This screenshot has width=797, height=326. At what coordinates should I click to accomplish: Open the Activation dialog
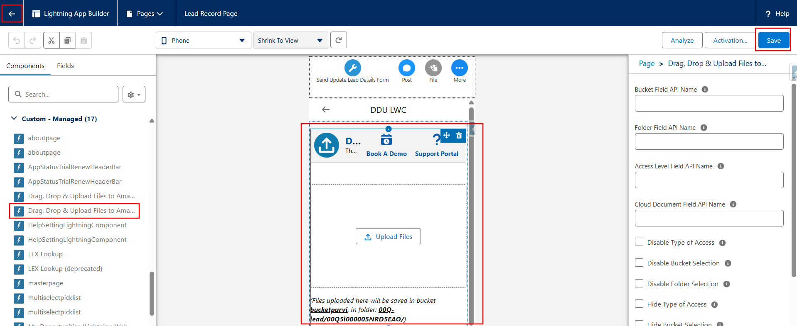[730, 40]
